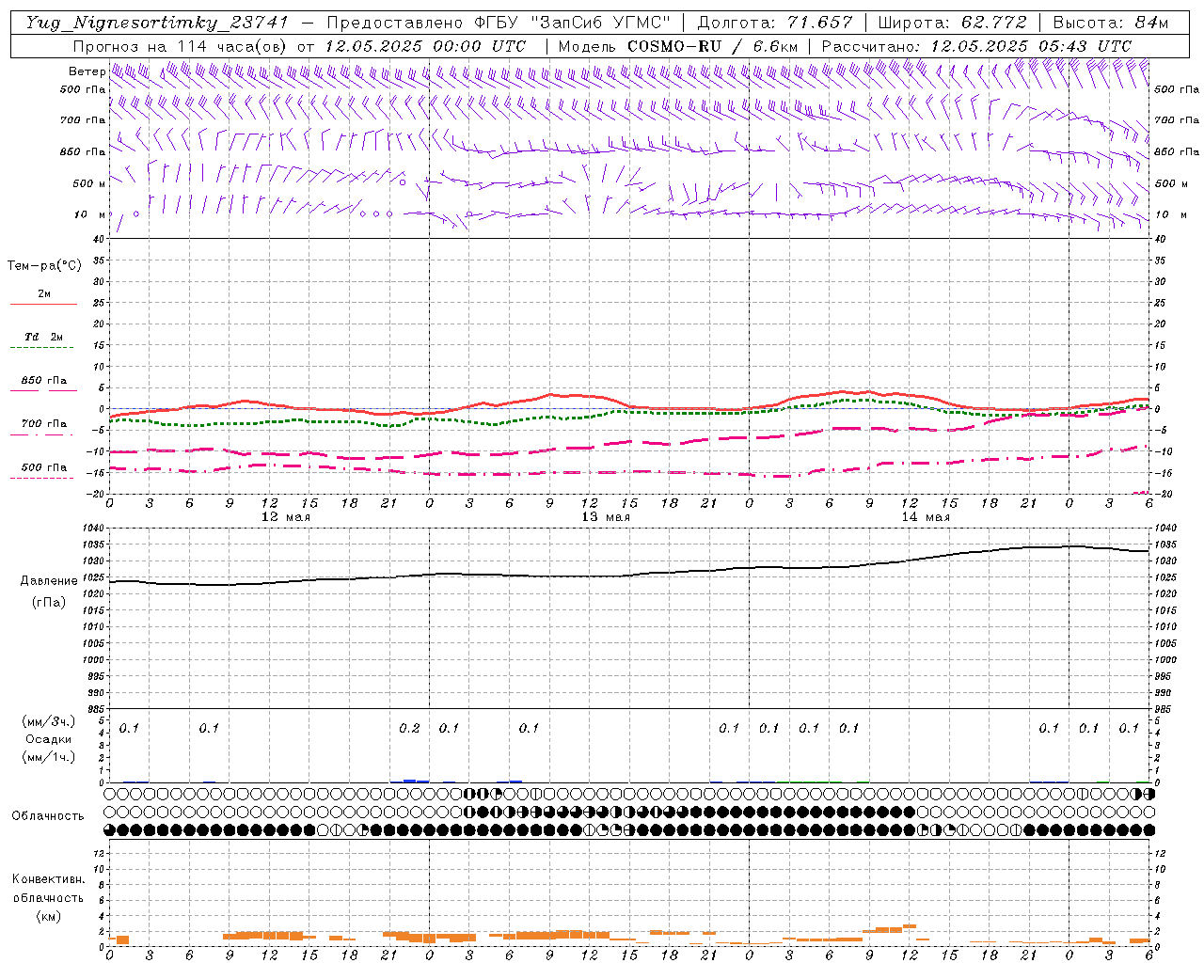
Task: Click the Давление panel label
Action: pyautogui.click(x=49, y=581)
